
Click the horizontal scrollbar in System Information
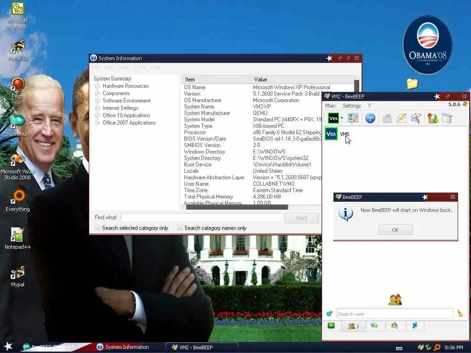click(x=237, y=207)
